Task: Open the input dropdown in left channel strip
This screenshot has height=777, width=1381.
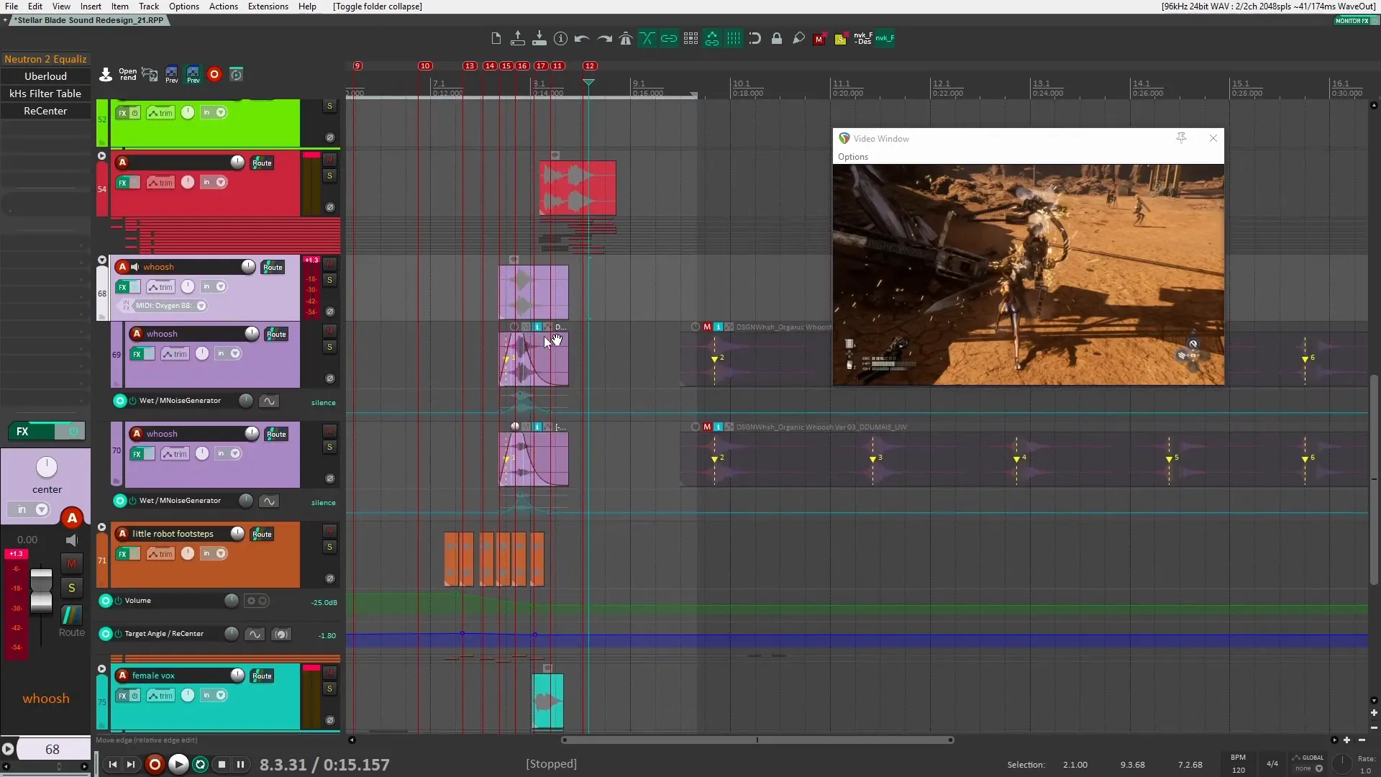Action: coord(42,510)
